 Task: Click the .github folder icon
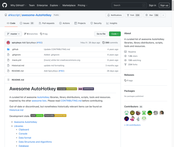click(8, 49)
